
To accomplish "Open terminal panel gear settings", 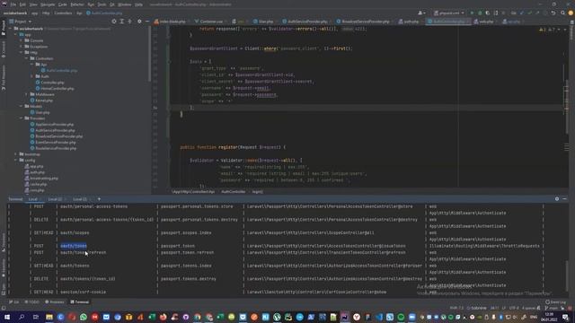I will [557, 199].
